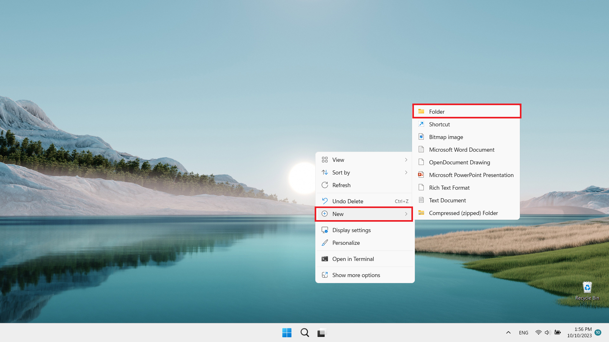The height and width of the screenshot is (342, 609).
Task: Choose Folder from the New submenu
Action: point(467,111)
